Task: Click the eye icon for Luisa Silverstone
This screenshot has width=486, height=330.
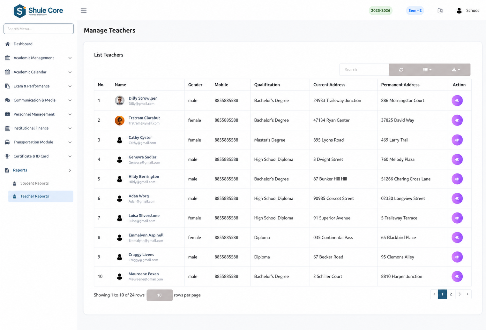Action: point(457,218)
